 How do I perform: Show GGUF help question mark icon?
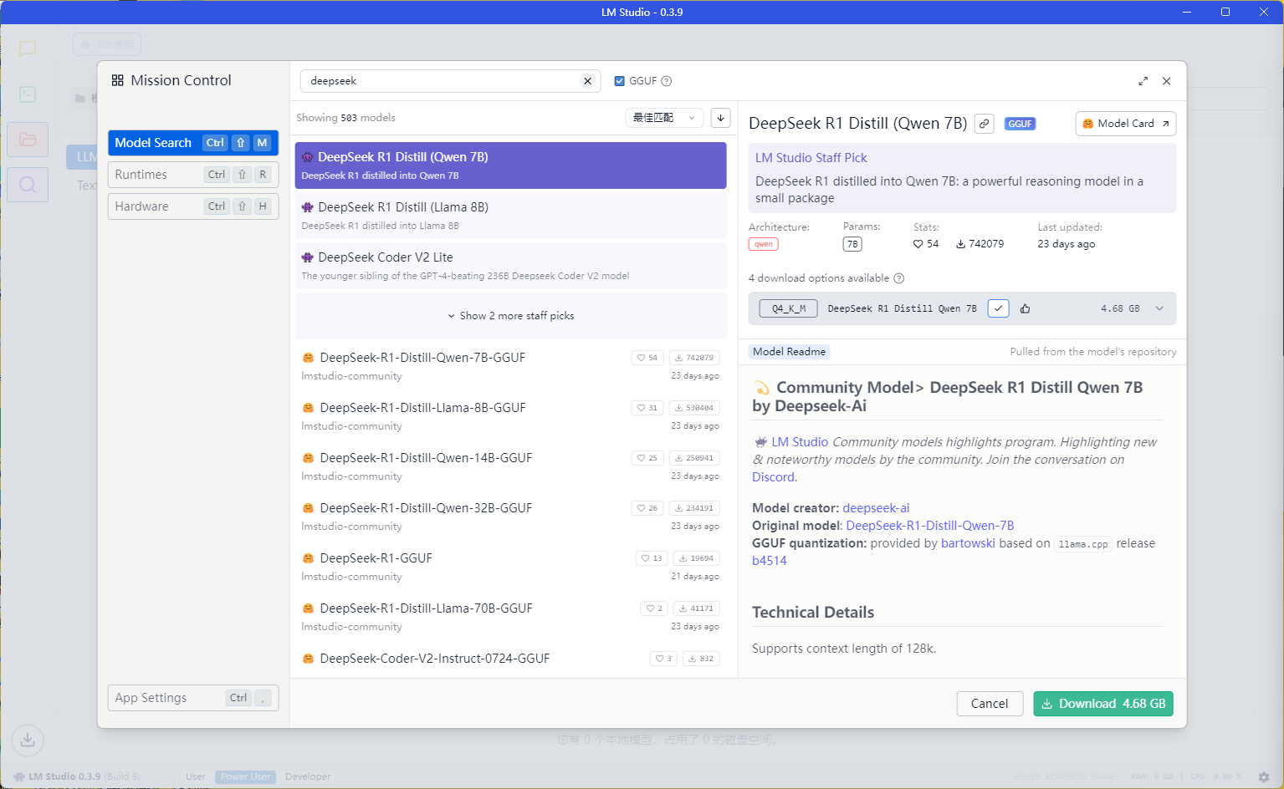(667, 81)
